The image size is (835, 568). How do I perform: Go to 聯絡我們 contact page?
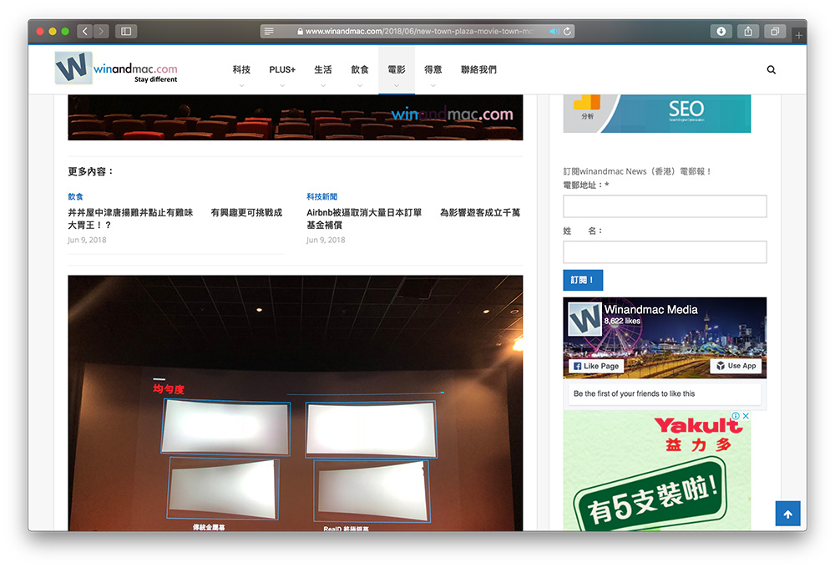click(478, 70)
